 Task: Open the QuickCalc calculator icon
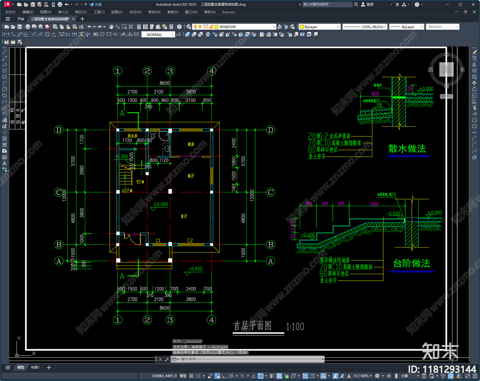tap(171, 27)
